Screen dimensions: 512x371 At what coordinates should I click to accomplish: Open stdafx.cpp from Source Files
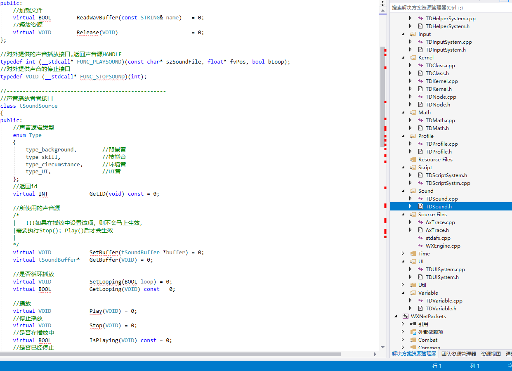(x=438, y=238)
